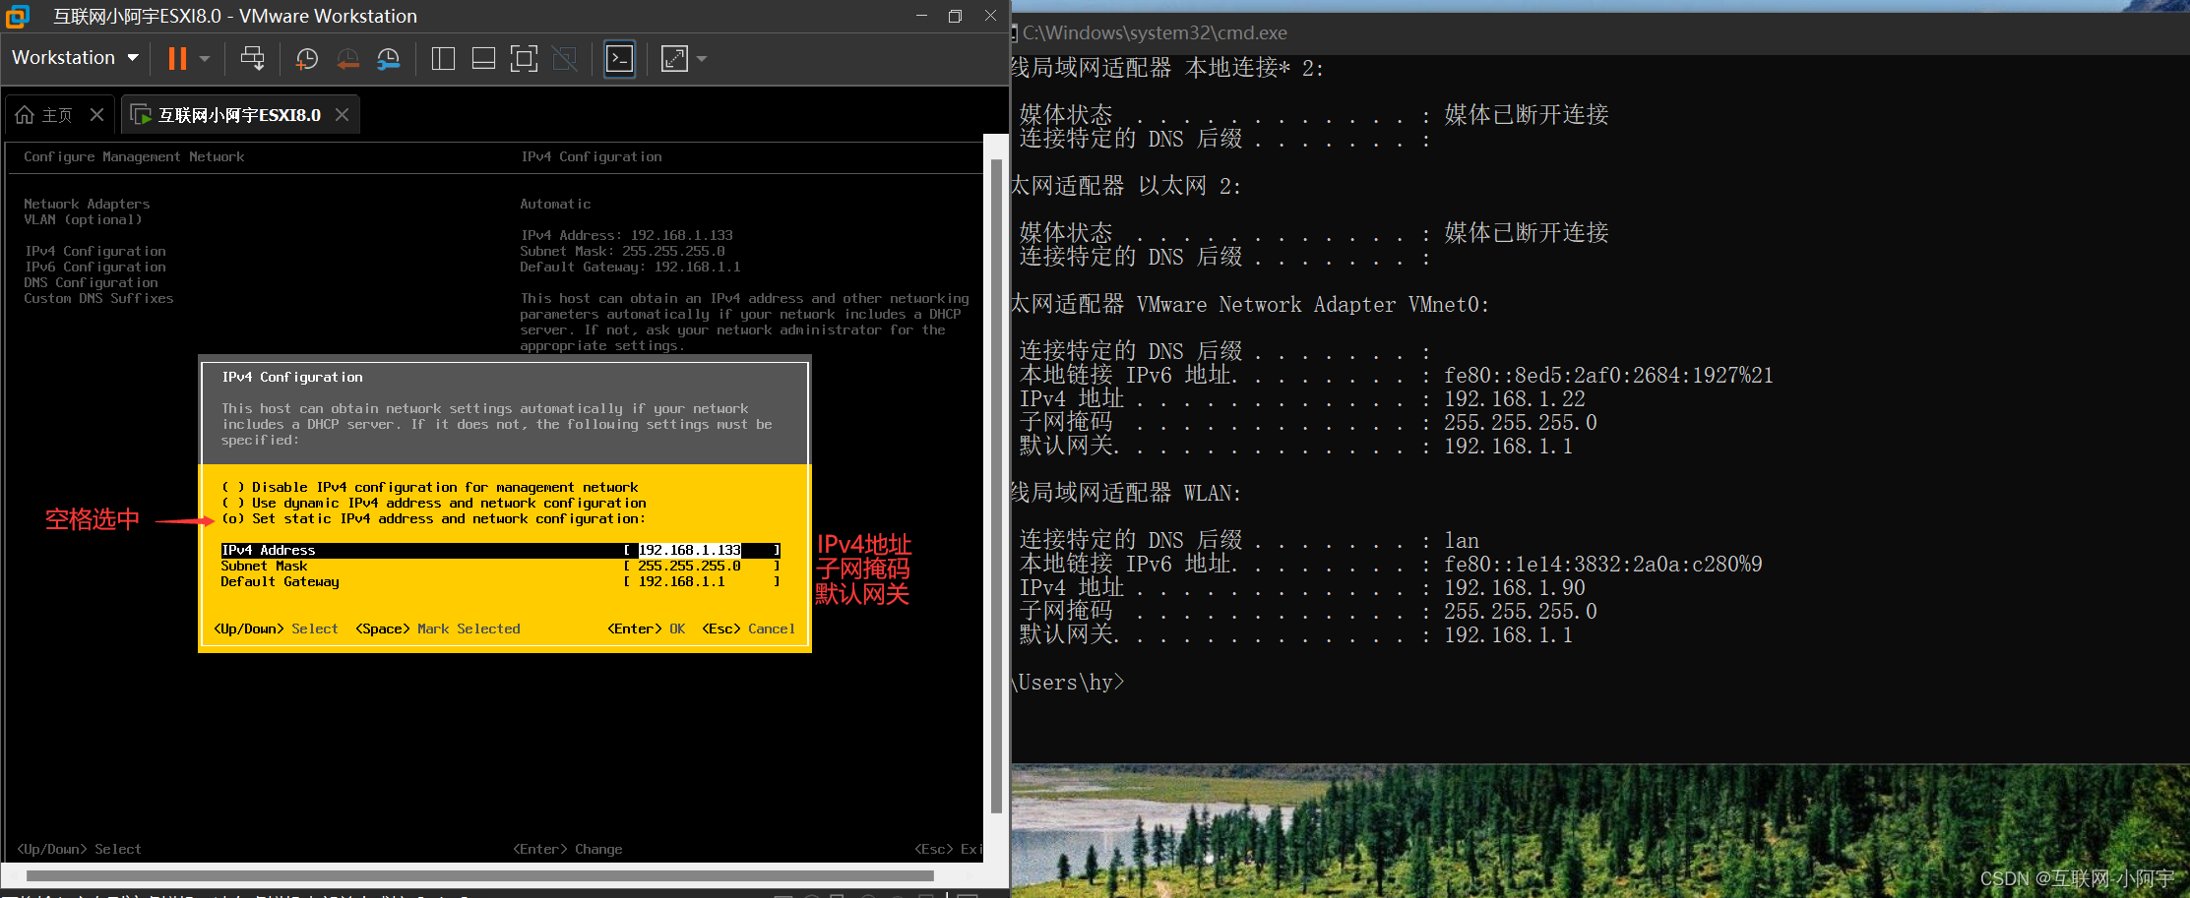Click the cmd.exe title bar icon
The width and height of the screenshot is (2190, 898).
[x=1014, y=33]
